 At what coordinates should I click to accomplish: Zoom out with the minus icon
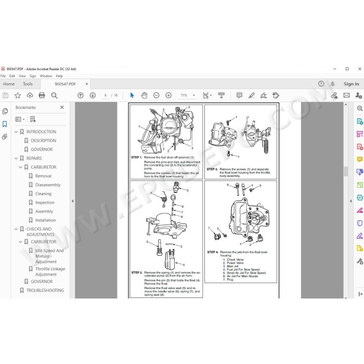click(157, 95)
